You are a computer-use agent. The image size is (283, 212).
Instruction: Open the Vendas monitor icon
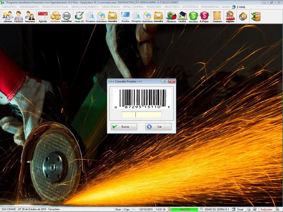coord(126,17)
